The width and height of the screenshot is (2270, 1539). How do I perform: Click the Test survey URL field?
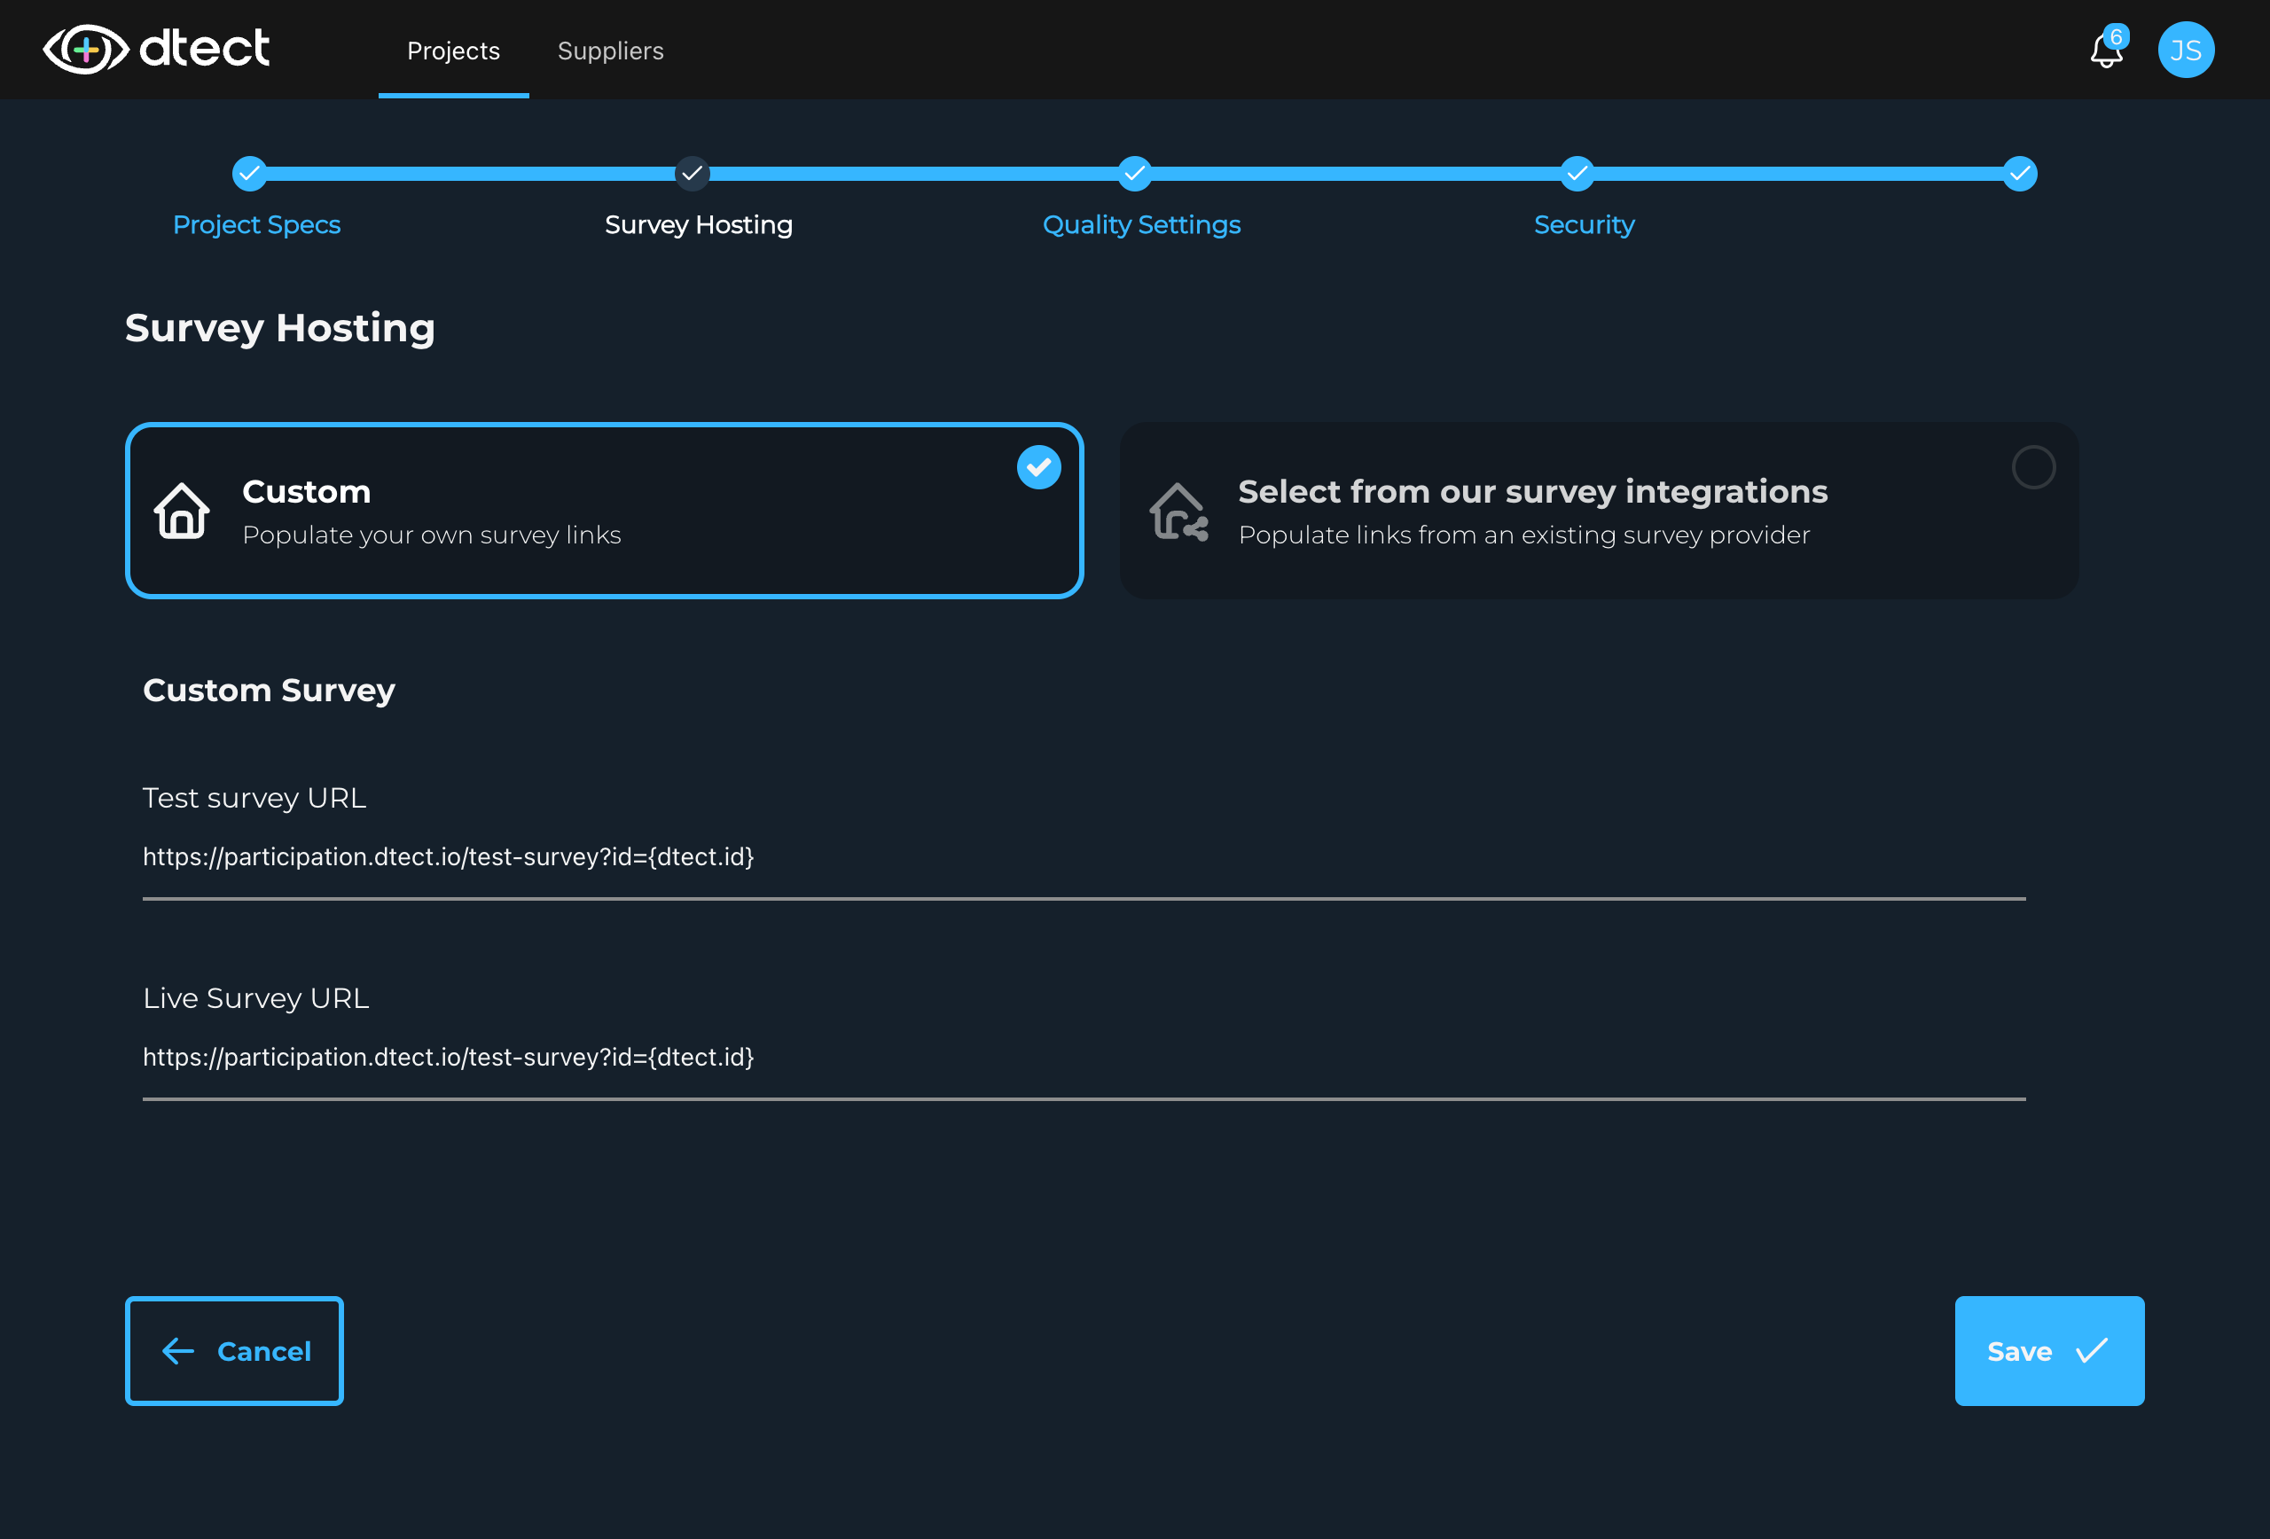(1084, 857)
